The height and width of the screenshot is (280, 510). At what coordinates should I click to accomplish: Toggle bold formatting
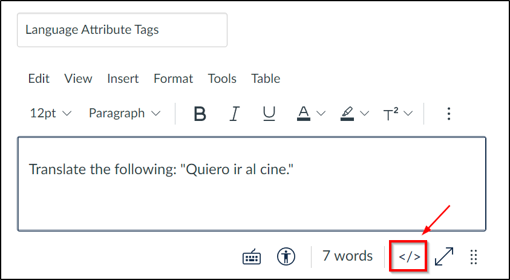pos(200,114)
